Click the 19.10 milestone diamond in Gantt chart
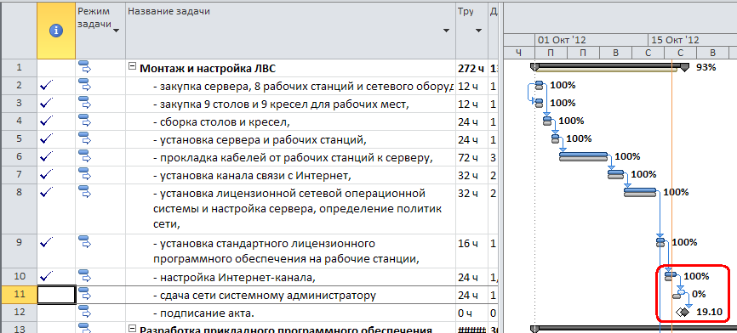Screen dimensions: 737x333 tap(684, 312)
